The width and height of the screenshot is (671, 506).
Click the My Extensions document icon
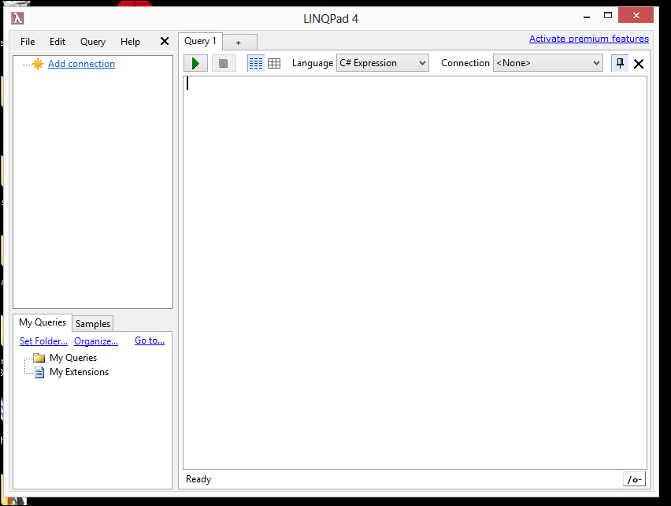point(39,372)
